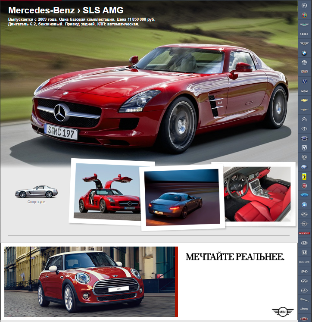Select the Hummer text logo
The height and width of the screenshot is (322, 312).
304,262
